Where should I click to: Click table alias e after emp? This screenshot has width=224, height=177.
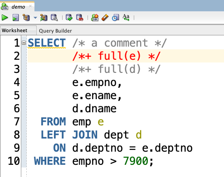pyautogui.click(x=101, y=122)
